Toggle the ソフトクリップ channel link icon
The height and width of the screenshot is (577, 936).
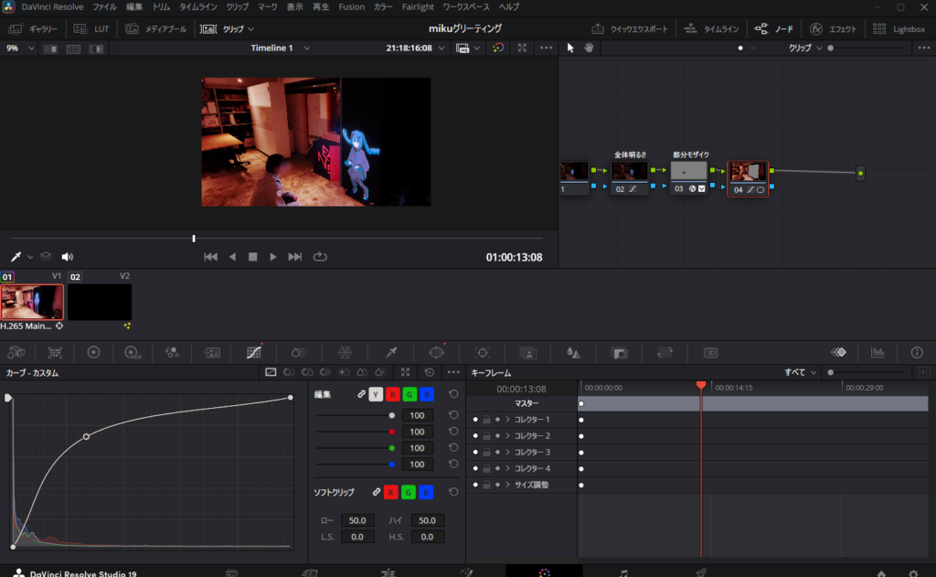point(376,492)
